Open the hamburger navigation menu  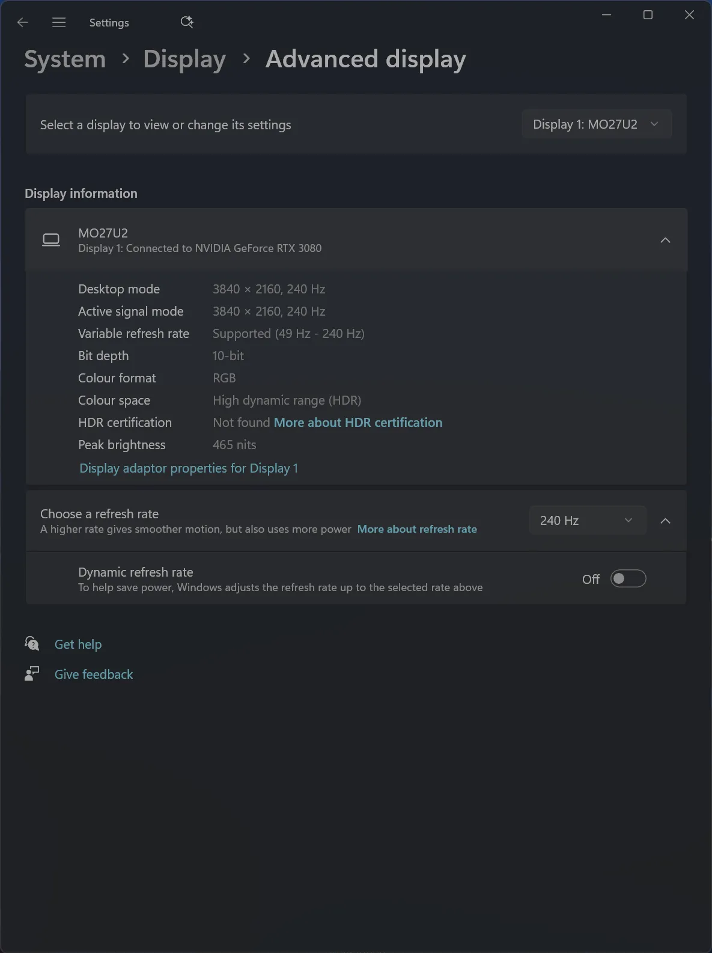(x=59, y=22)
